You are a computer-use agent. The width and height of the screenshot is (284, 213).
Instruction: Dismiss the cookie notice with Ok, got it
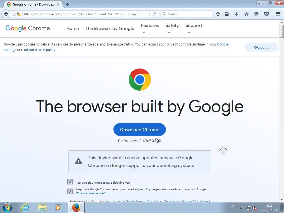click(x=261, y=47)
